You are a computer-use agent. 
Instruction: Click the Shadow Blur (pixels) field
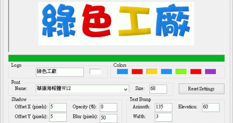pos(108,118)
